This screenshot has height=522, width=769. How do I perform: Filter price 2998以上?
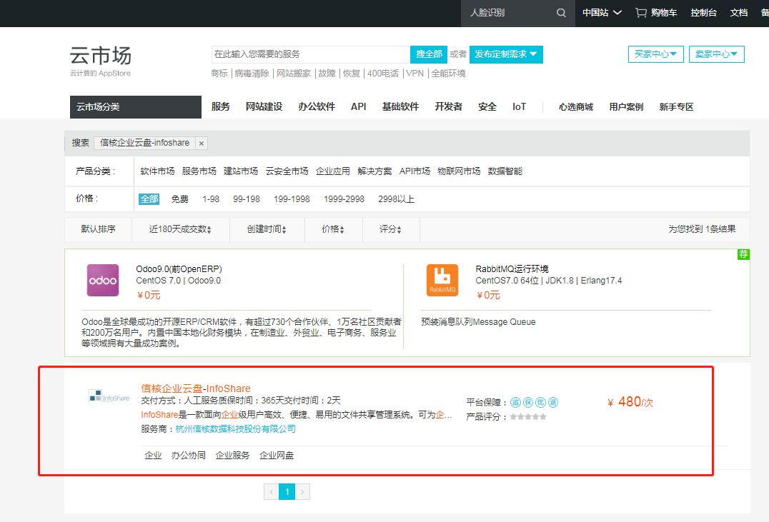click(x=396, y=199)
